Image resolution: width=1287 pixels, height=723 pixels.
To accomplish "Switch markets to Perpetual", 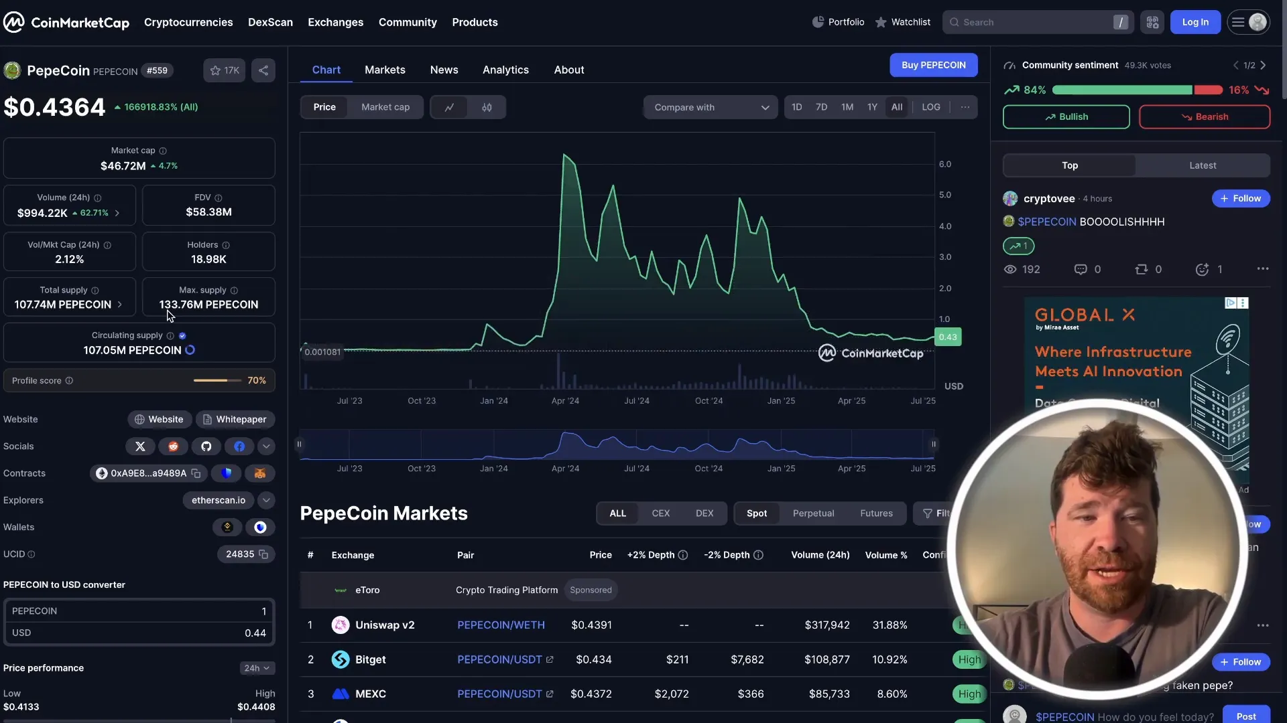I will point(813,513).
